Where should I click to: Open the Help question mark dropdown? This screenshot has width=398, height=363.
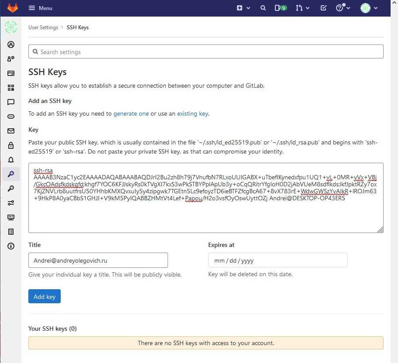coord(343,8)
